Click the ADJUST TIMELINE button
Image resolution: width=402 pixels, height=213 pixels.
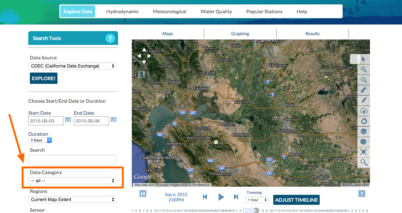[x=296, y=200]
